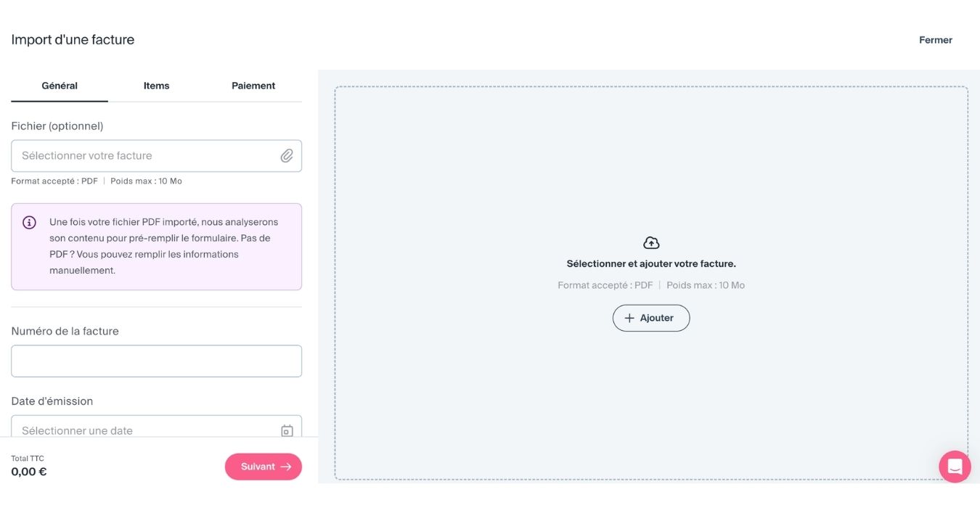Open the calendar icon for emission date
This screenshot has width=980, height=508.
287,430
